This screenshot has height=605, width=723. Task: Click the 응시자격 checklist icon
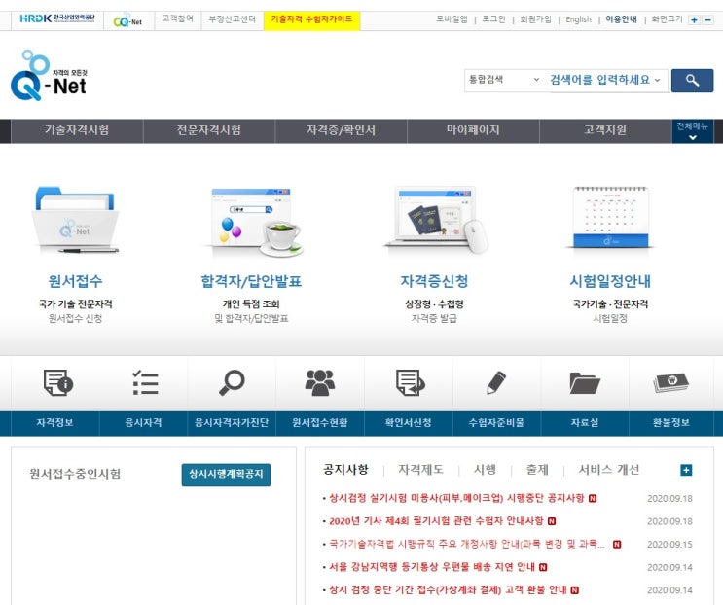(x=145, y=382)
